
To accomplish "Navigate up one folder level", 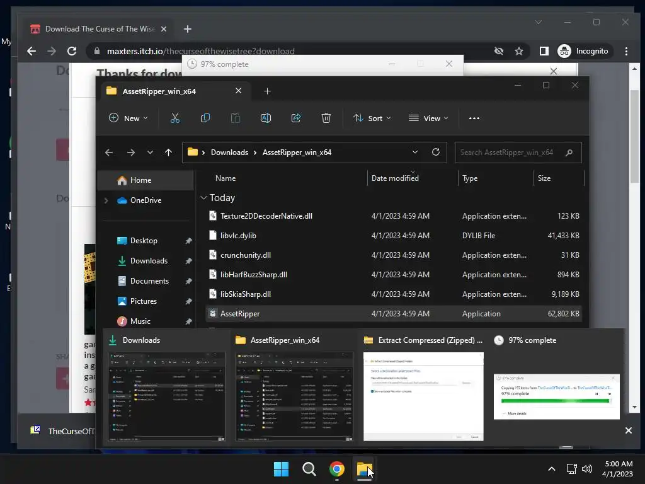I will pyautogui.click(x=168, y=153).
